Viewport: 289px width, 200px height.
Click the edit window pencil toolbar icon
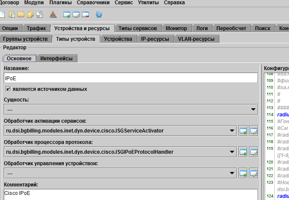tap(76, 14)
